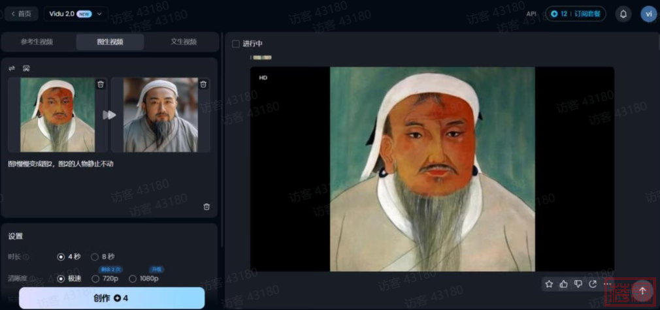
Task: Click the prompt text input area
Action: [x=108, y=179]
